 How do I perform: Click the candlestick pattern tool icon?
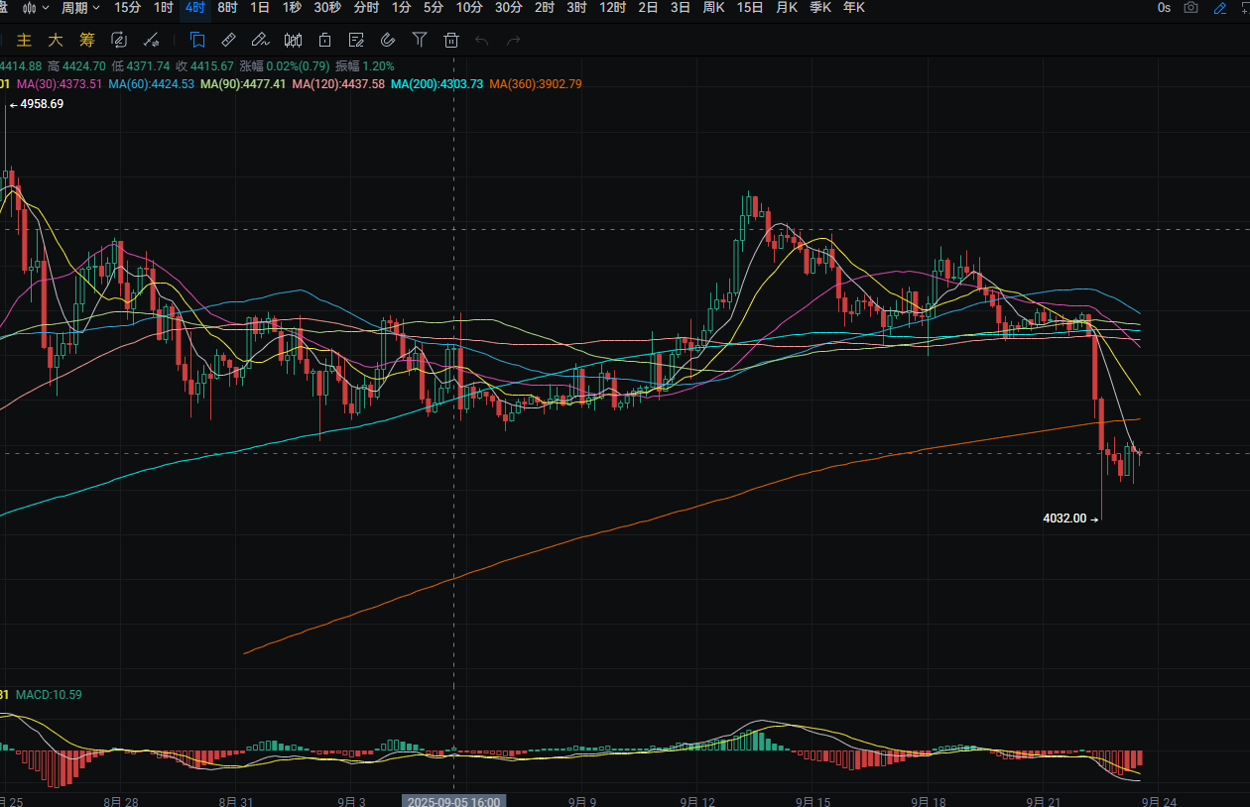293,41
